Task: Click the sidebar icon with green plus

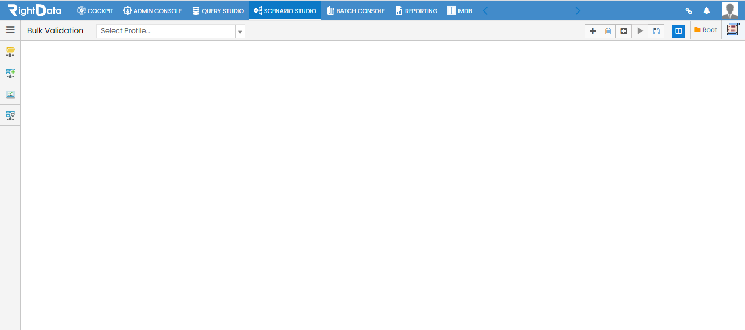Action: pyautogui.click(x=10, y=73)
